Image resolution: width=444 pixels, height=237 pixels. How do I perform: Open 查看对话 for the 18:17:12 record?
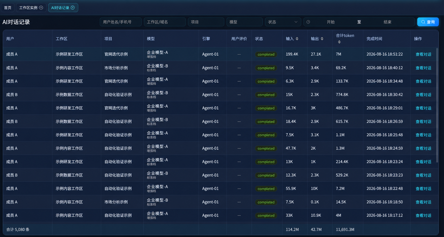(x=423, y=216)
